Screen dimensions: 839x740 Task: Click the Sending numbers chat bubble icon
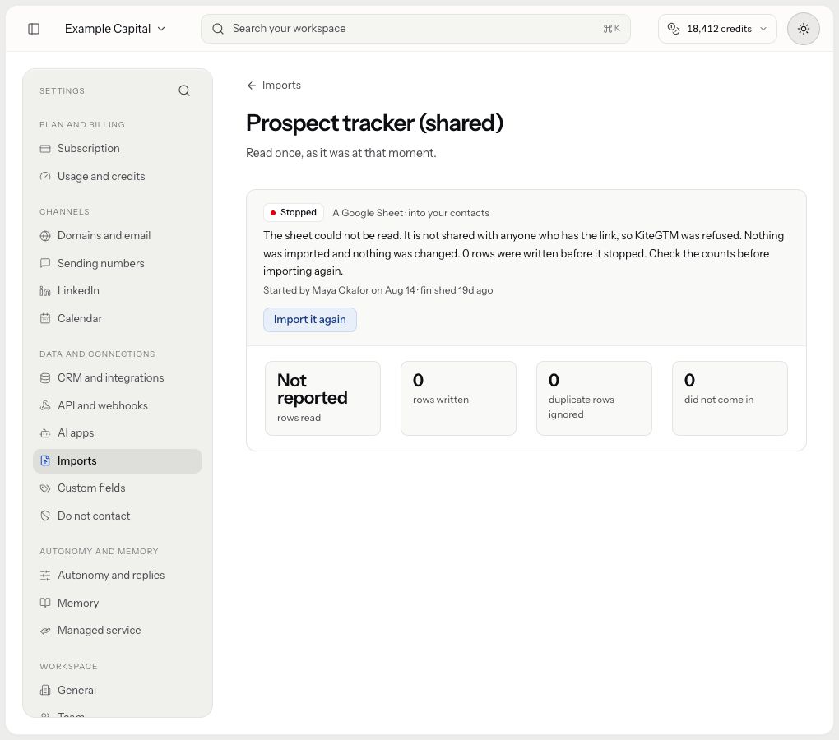45,264
